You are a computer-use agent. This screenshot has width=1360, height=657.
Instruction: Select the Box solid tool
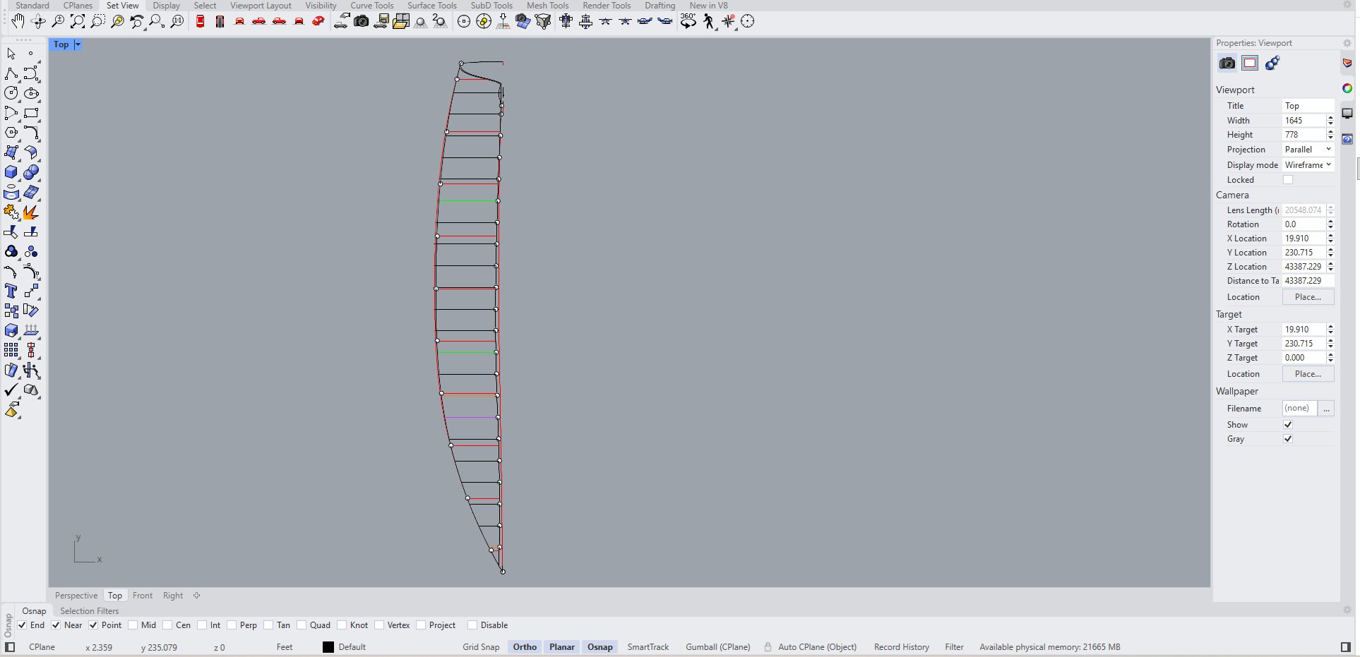[11, 172]
